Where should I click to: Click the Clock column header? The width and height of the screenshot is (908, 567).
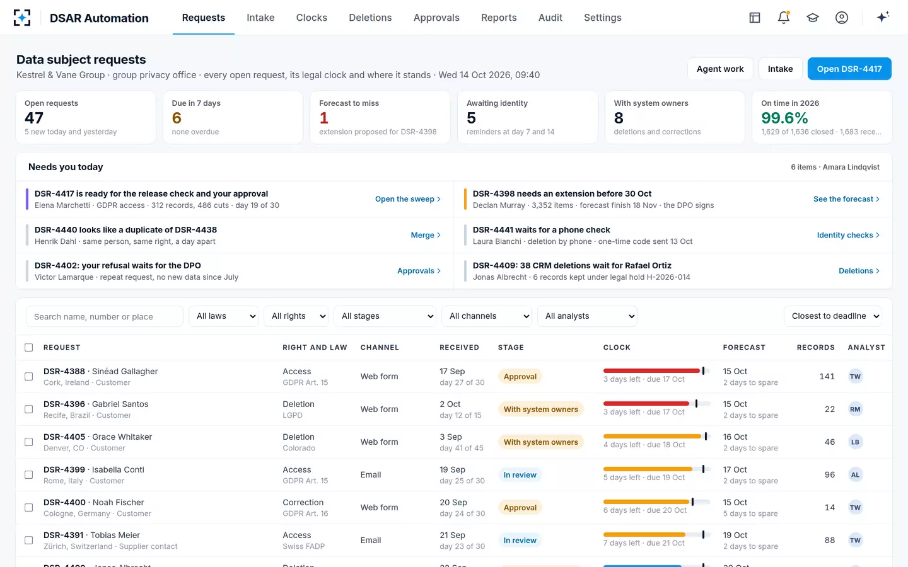[x=617, y=348]
